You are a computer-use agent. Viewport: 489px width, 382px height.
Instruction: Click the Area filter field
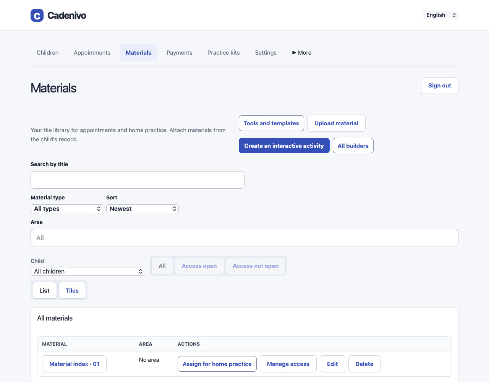pos(244,238)
